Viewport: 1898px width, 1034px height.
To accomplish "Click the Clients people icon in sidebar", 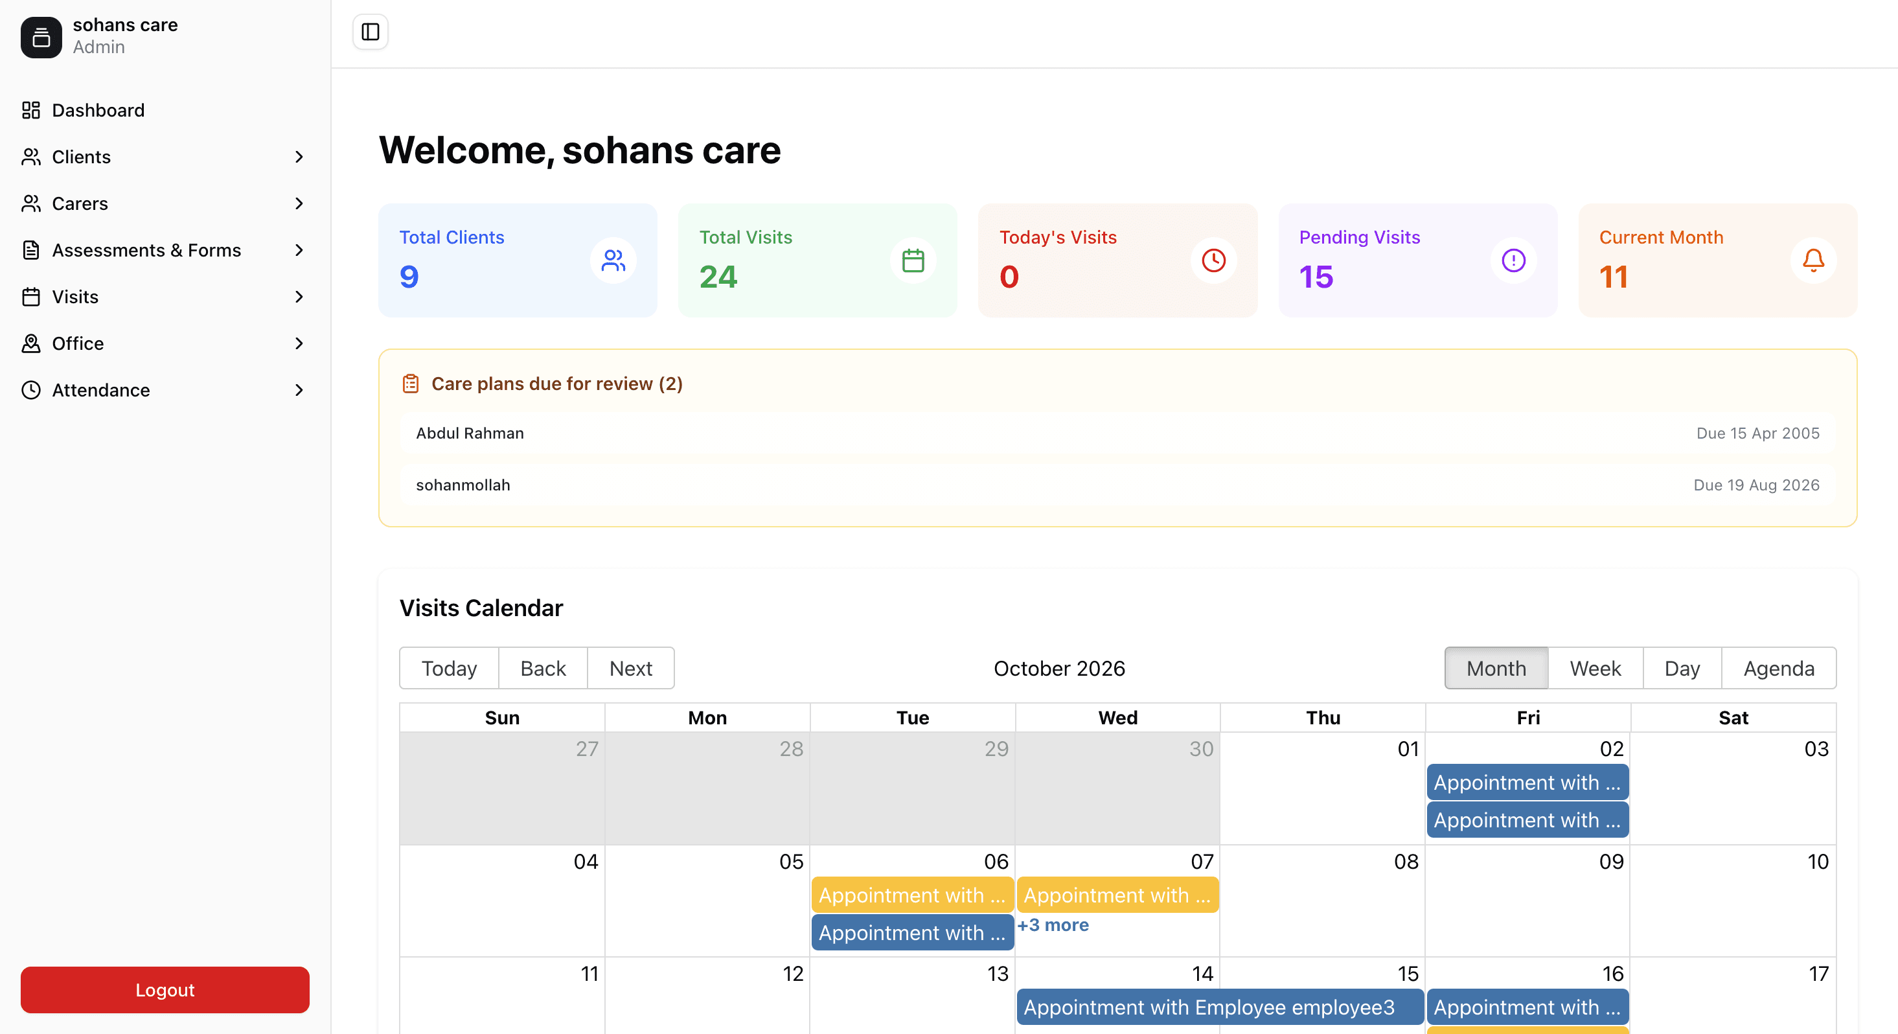I will pyautogui.click(x=31, y=157).
